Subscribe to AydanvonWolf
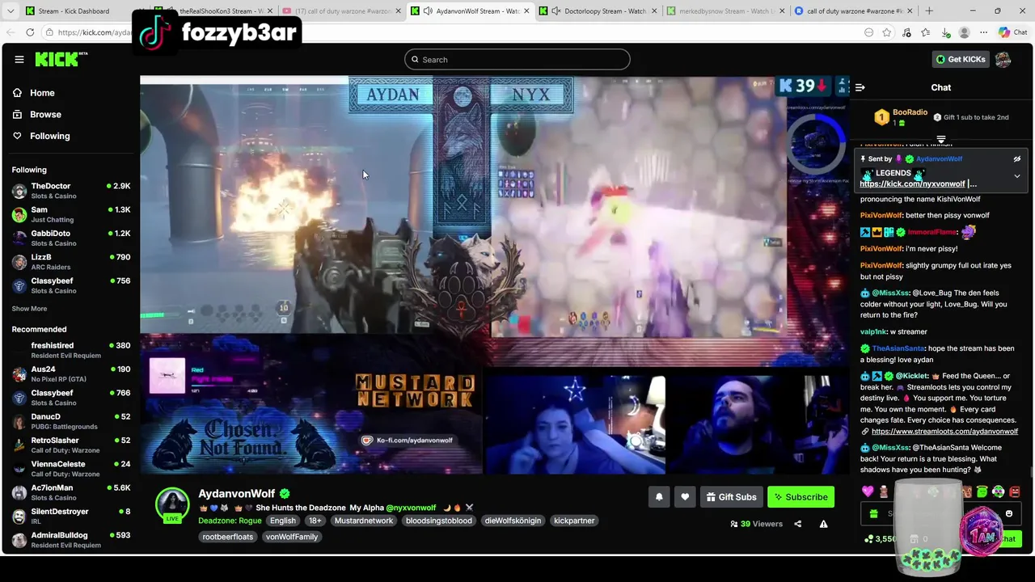This screenshot has height=582, width=1035. click(x=801, y=497)
